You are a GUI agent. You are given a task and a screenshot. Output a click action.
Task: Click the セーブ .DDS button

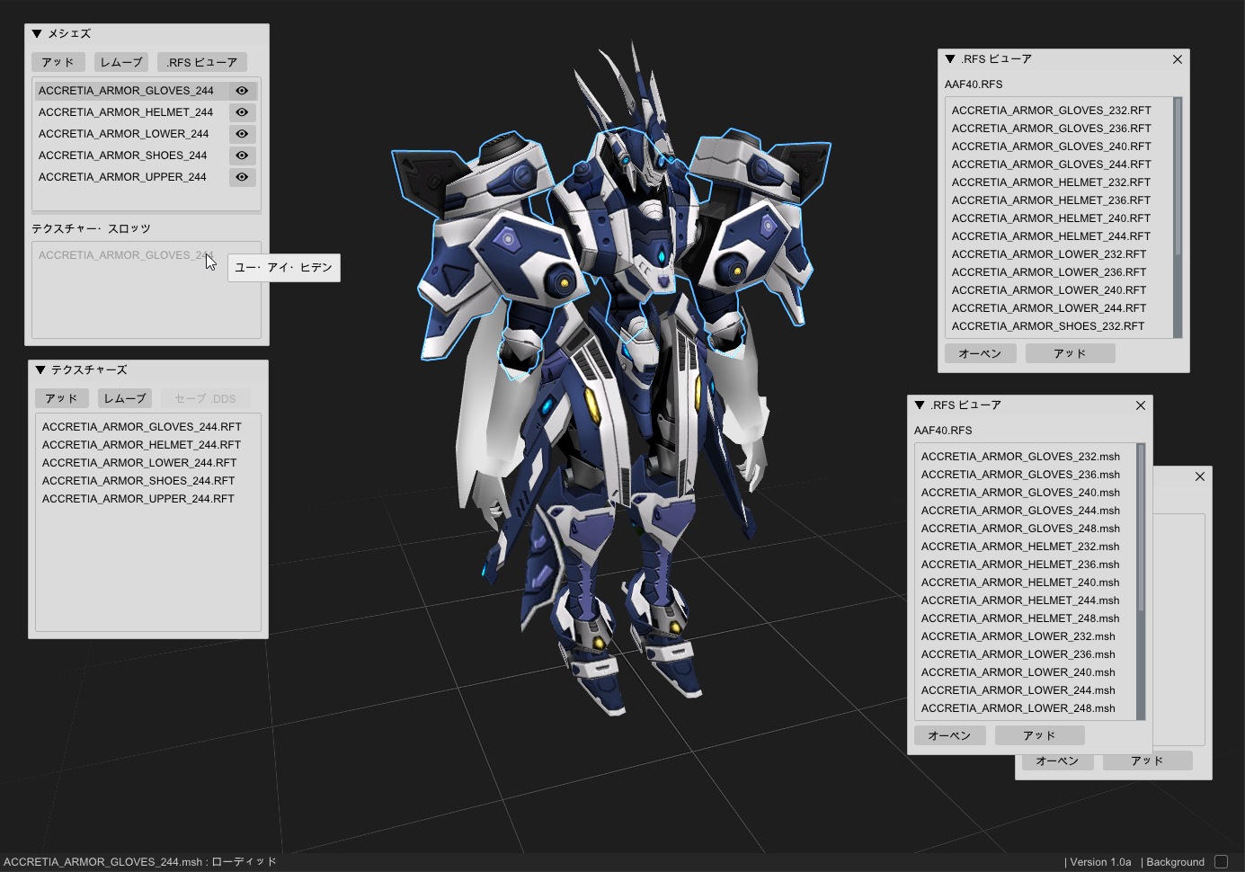205,398
